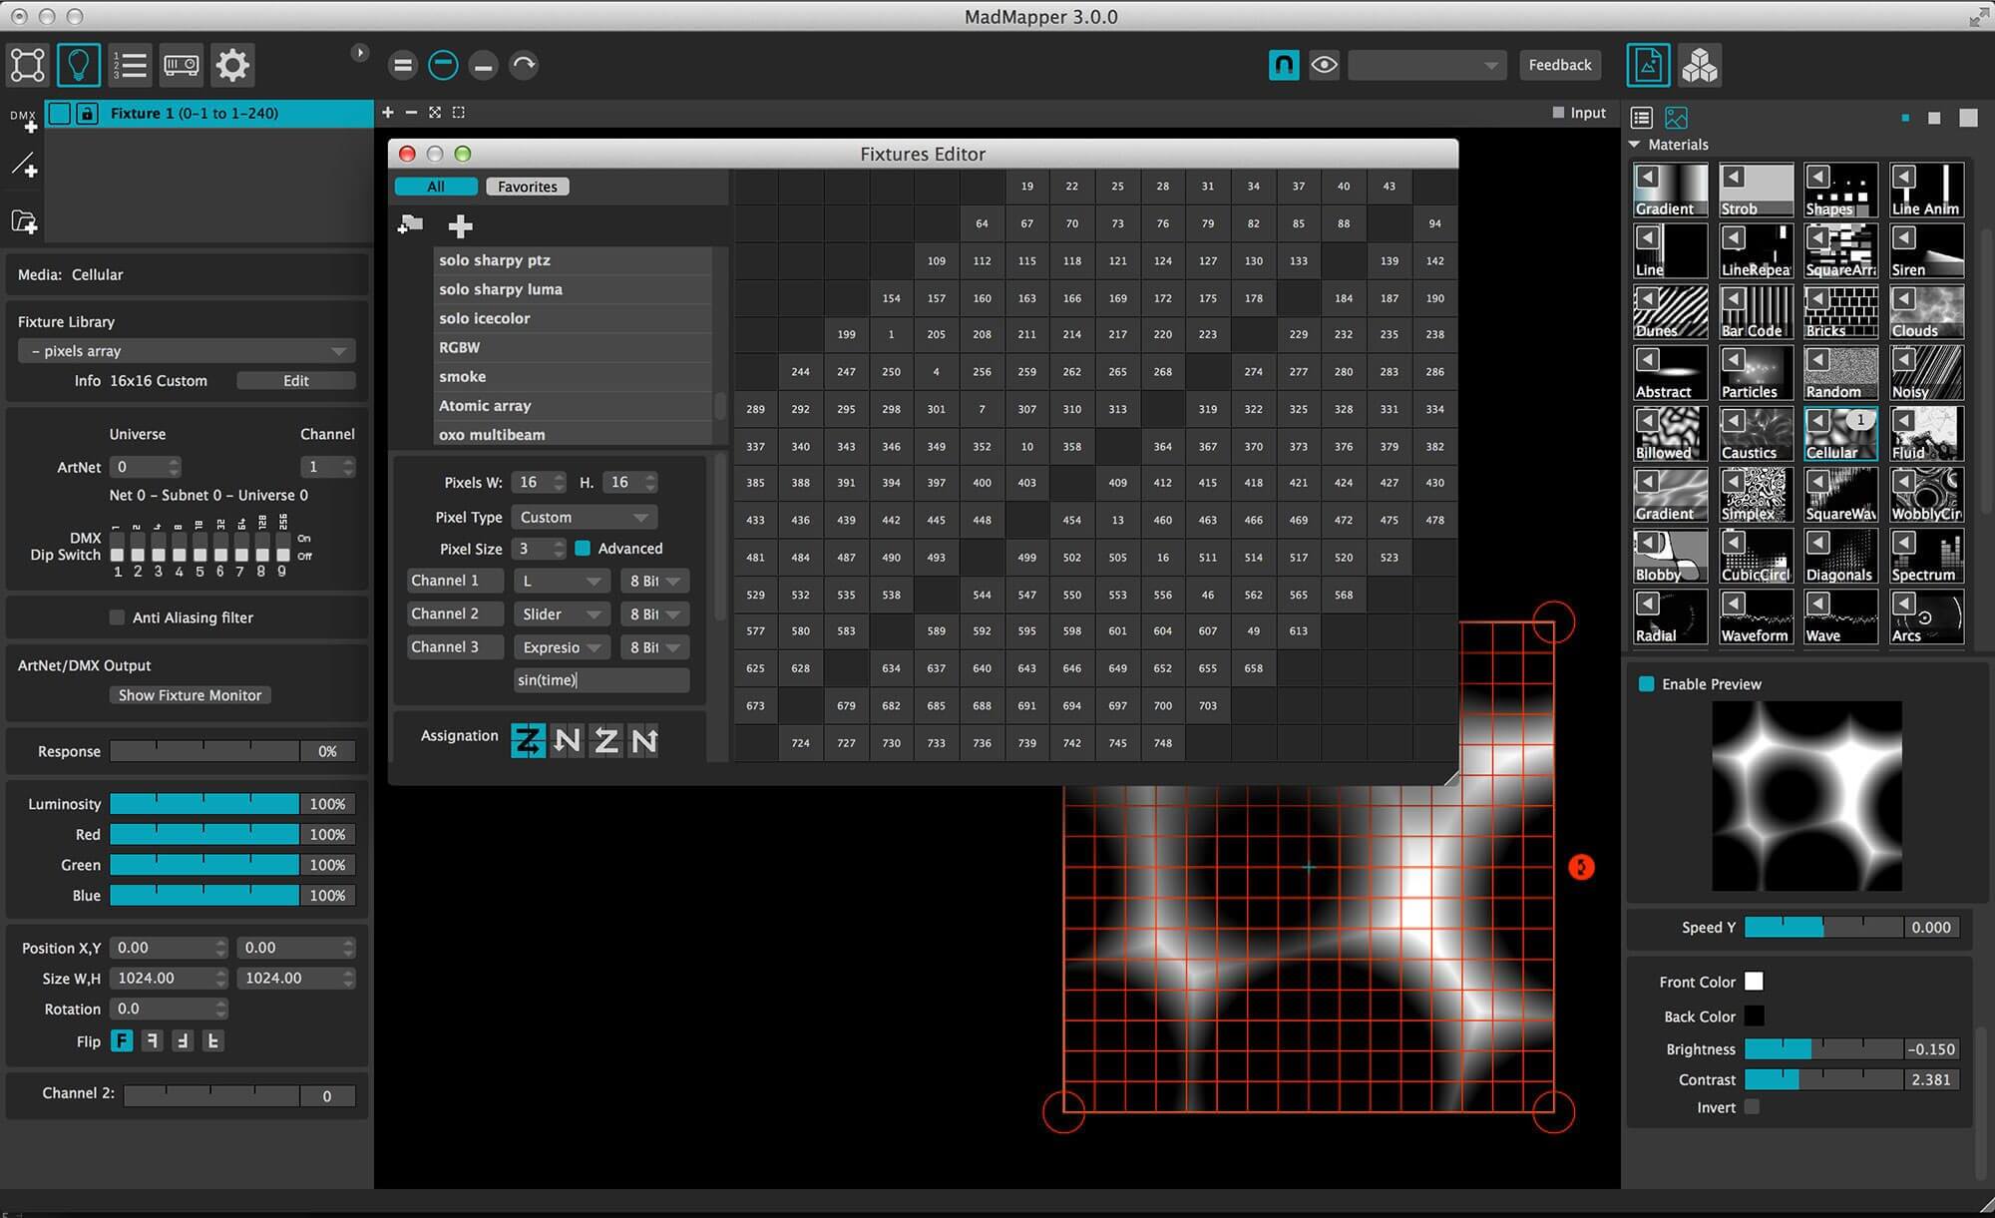Select Atomic array fixture entry
Image resolution: width=1995 pixels, height=1218 pixels.
click(x=573, y=406)
